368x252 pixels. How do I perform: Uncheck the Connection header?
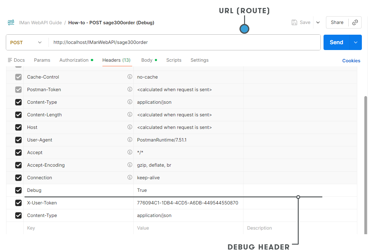pos(18,178)
